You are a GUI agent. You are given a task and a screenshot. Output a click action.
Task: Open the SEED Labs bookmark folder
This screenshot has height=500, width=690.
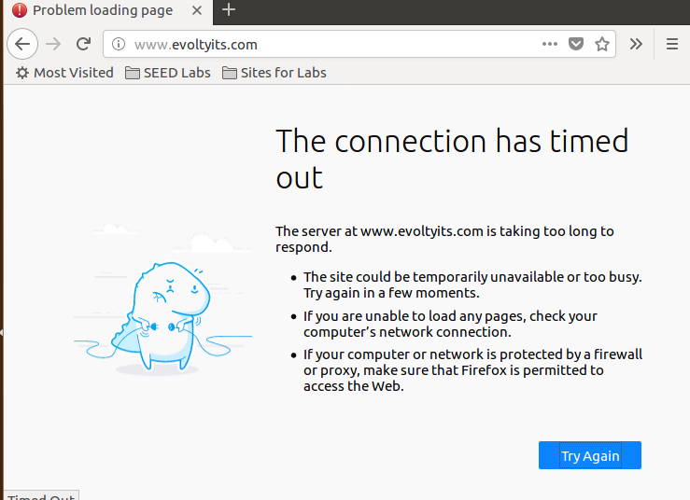tap(168, 73)
